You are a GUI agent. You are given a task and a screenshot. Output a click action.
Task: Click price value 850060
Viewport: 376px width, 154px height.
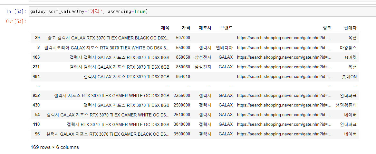183,67
